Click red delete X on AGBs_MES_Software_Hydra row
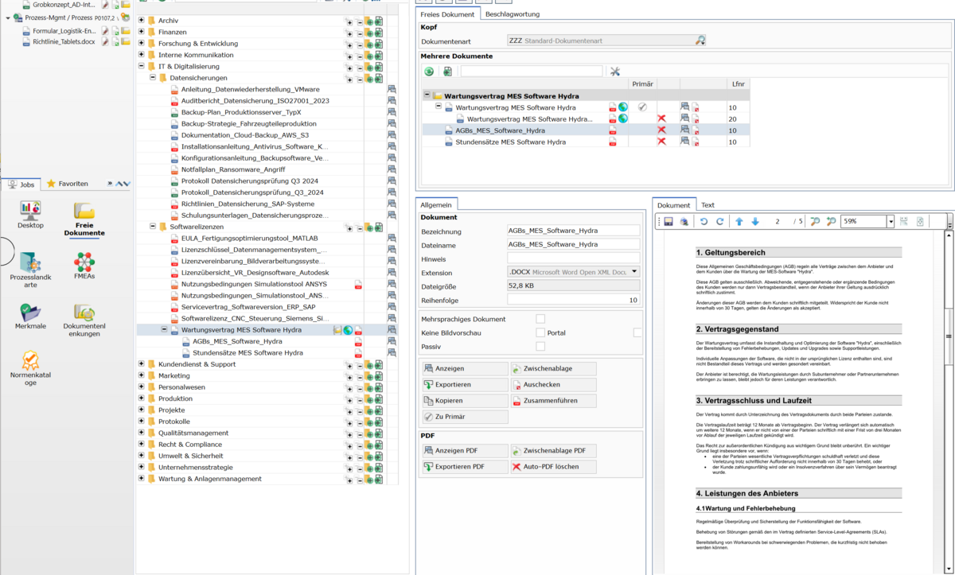The image size is (955, 575). (661, 130)
